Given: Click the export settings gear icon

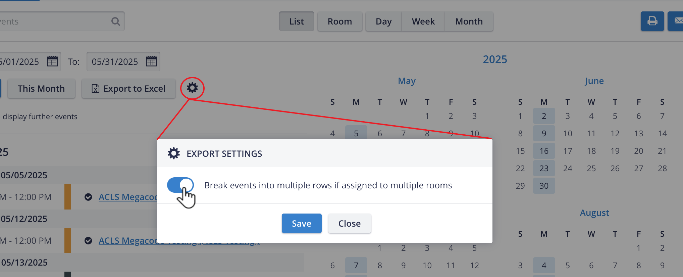Looking at the screenshot, I should [x=192, y=88].
